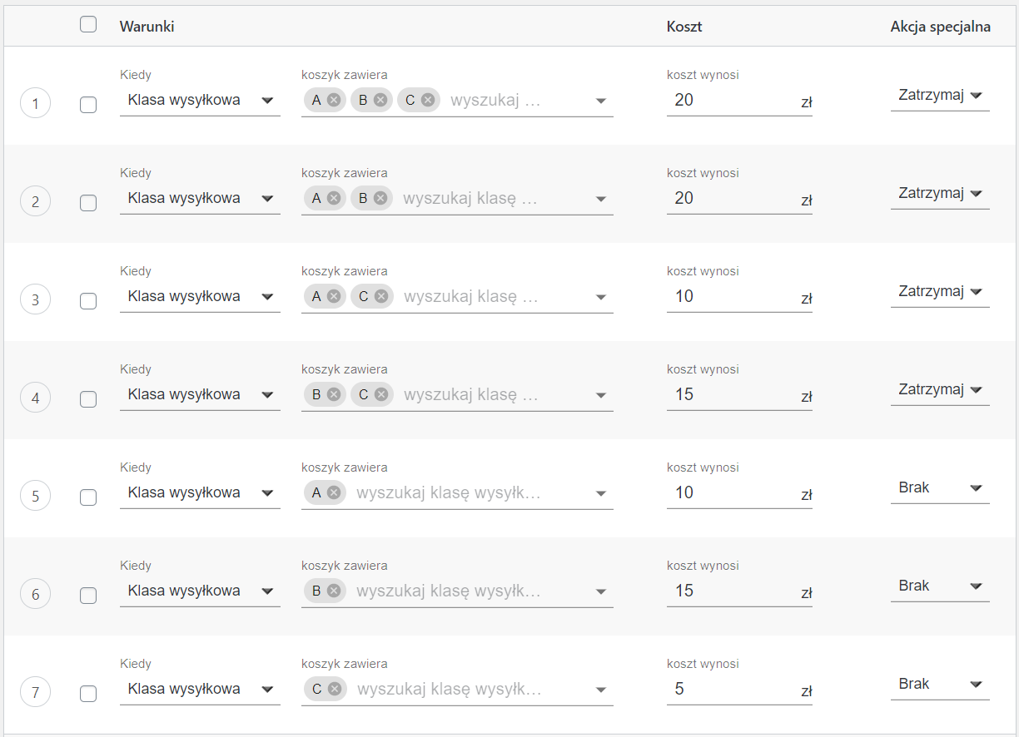
Task: Delete chip B in rule 2
Action: pos(380,198)
